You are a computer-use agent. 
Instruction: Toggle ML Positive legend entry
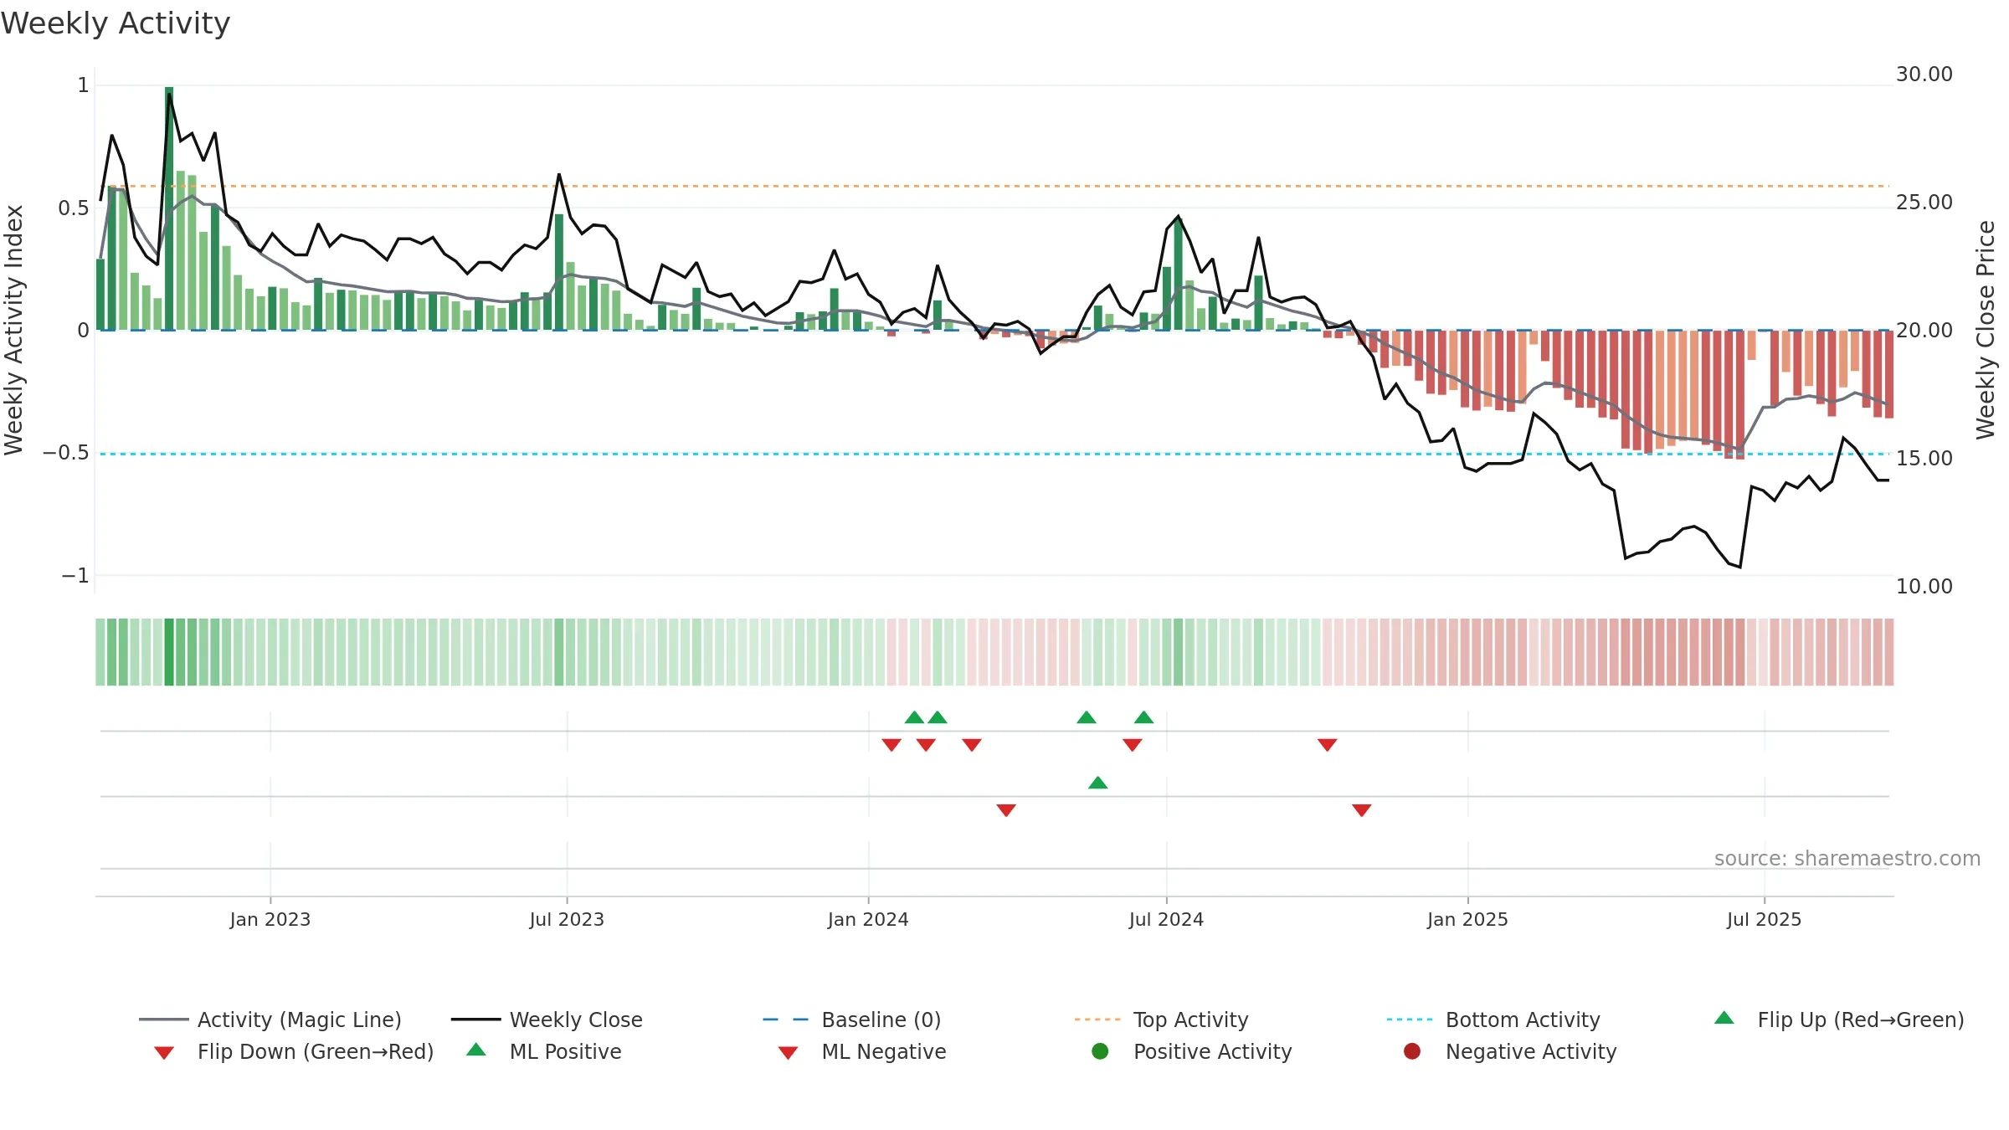(544, 1051)
